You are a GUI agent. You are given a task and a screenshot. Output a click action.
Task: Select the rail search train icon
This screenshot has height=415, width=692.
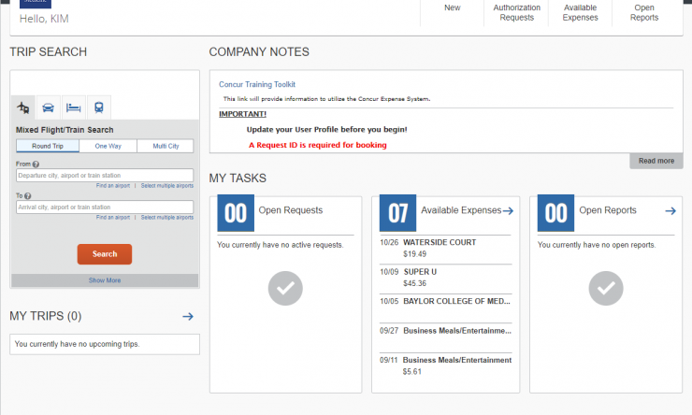click(99, 107)
